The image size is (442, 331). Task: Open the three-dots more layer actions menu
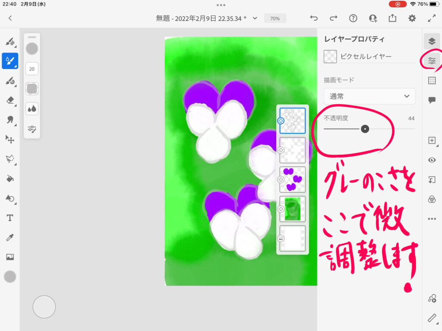(x=432, y=219)
